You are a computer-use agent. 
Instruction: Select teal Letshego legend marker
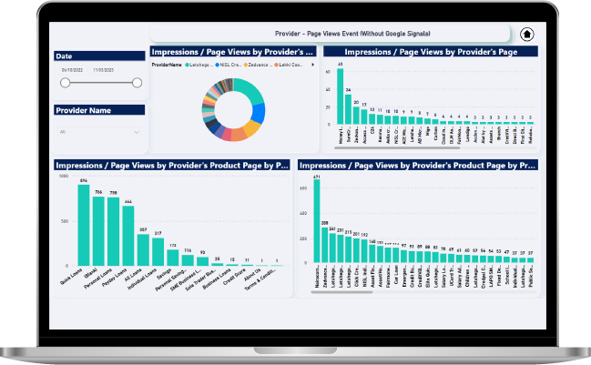point(187,65)
